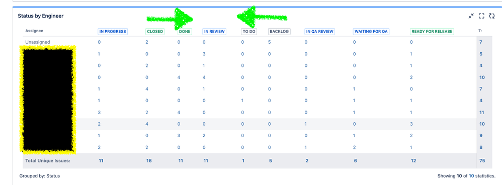Click the Status by Engineer gadget title
Image resolution: width=502 pixels, height=185 pixels.
pyautogui.click(x=40, y=16)
